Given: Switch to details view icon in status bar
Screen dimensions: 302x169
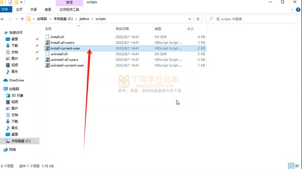Looking at the screenshot, I should click(x=291, y=166).
